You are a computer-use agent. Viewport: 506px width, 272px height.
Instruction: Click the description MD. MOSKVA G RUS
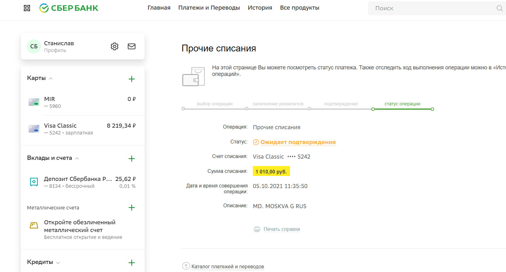tap(279, 206)
